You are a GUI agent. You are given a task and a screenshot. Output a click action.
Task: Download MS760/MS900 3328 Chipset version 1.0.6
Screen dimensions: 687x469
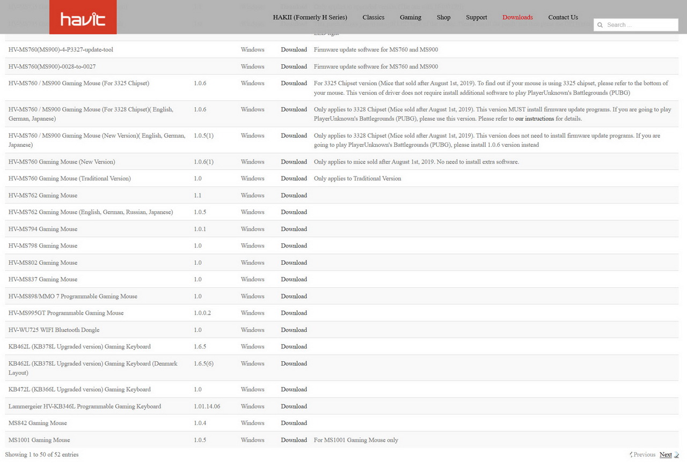tap(294, 109)
